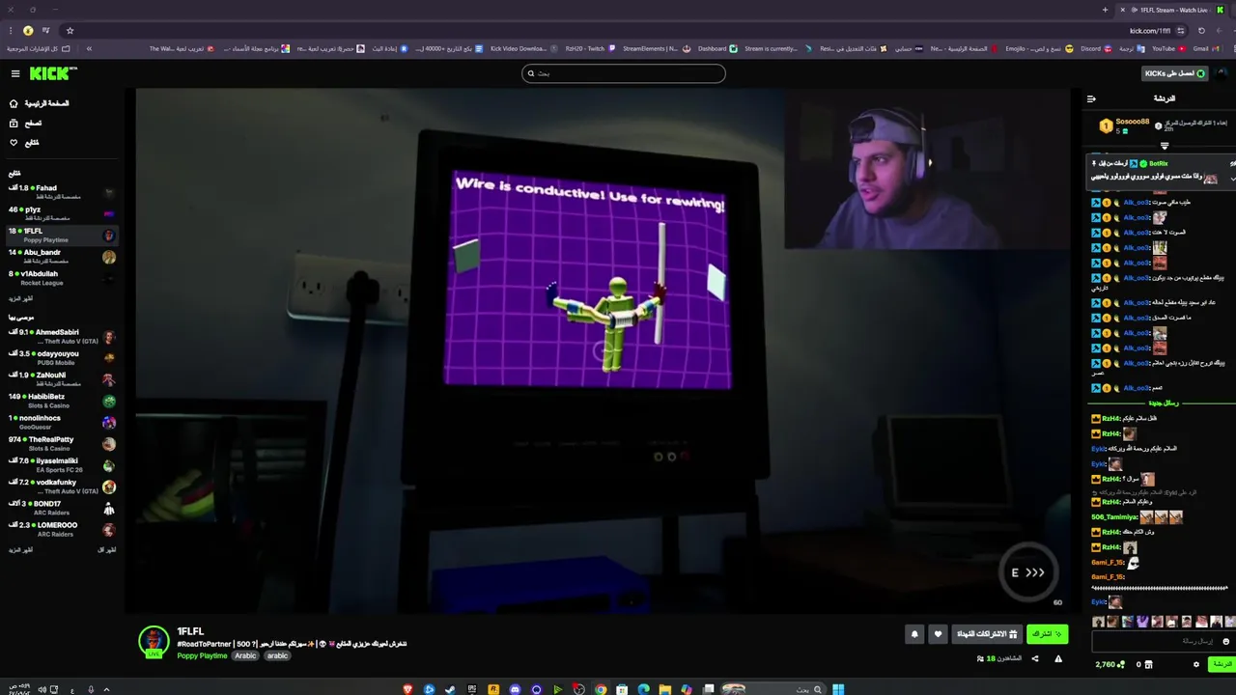Open ZaNouNi recommended channel
The height and width of the screenshot is (695, 1236).
click(62, 378)
